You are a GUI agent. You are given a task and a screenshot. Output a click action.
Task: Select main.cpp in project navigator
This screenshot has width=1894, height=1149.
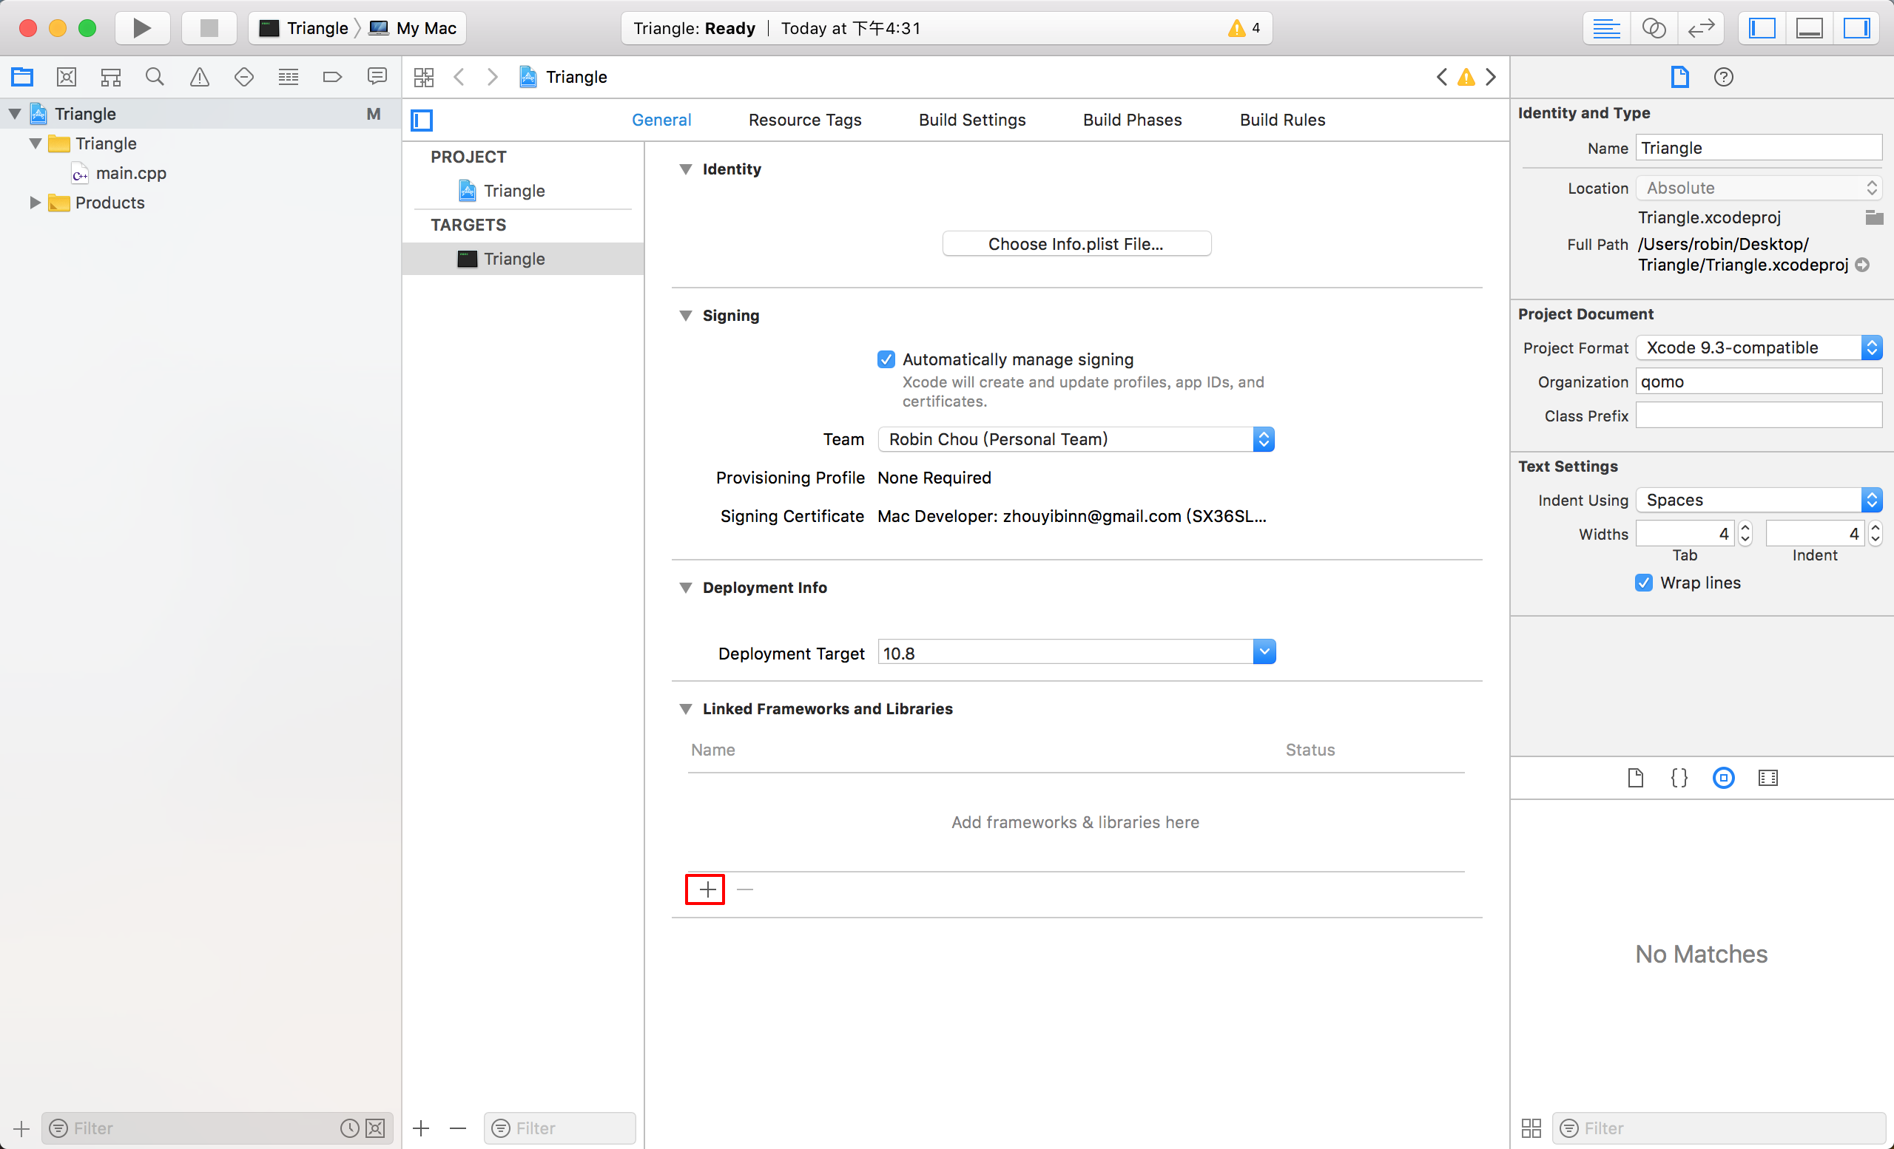point(131,174)
